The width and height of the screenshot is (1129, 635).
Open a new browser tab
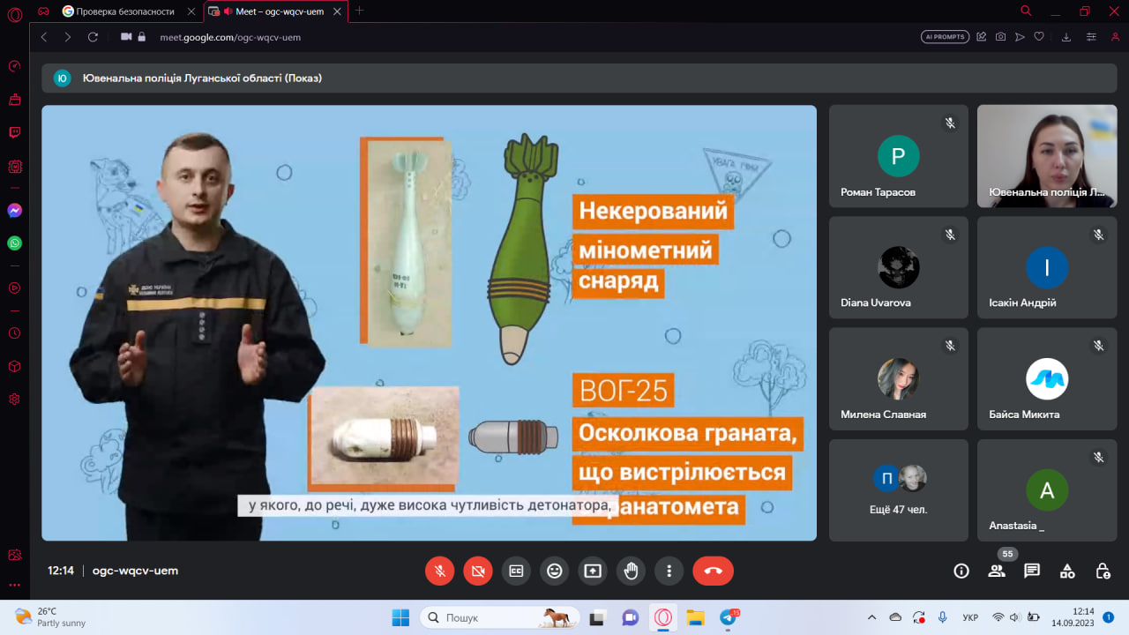[x=359, y=11]
